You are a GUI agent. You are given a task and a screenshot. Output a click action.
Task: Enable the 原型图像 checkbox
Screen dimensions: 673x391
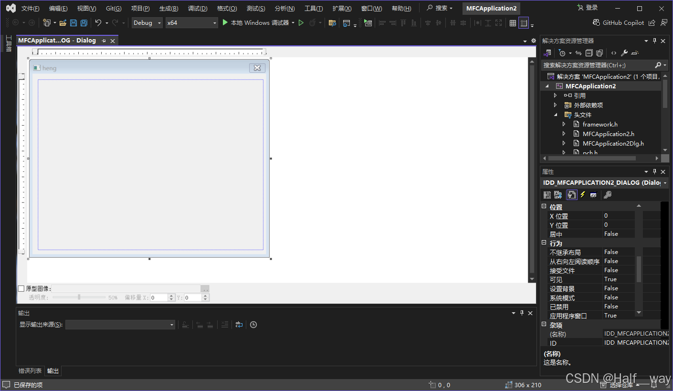[x=21, y=288]
